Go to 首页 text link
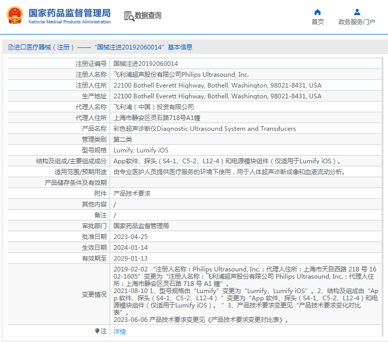This screenshot has width=388, height=342. tap(318, 22)
